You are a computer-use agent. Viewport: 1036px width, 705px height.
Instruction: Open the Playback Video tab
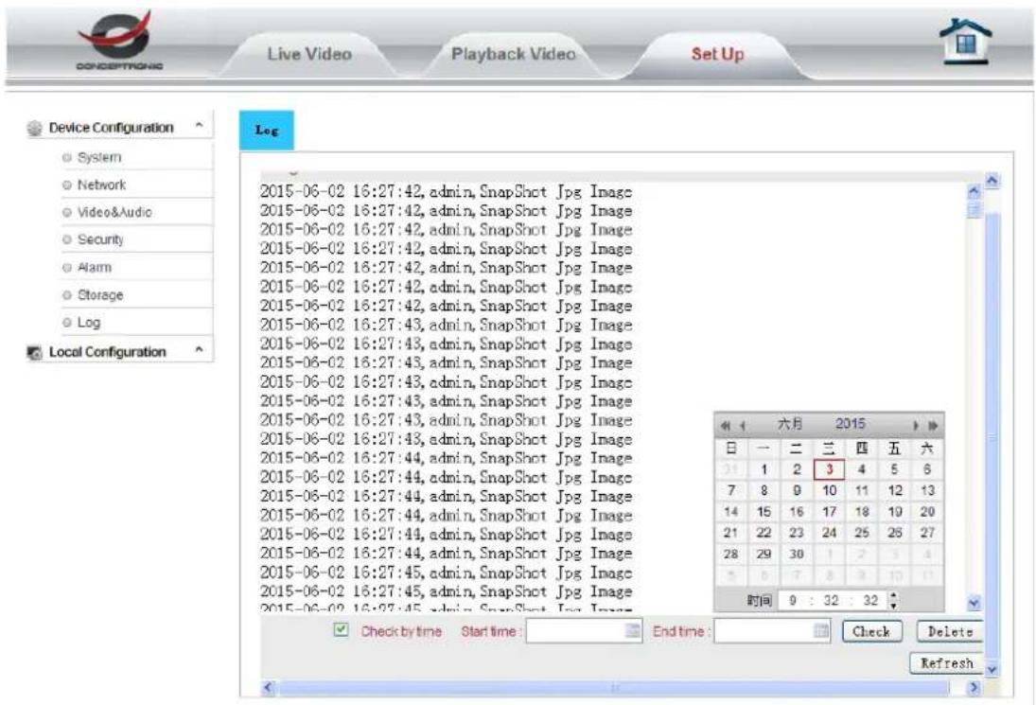pyautogui.click(x=514, y=54)
